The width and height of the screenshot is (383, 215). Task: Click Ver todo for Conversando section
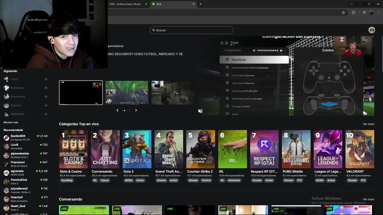368,199
